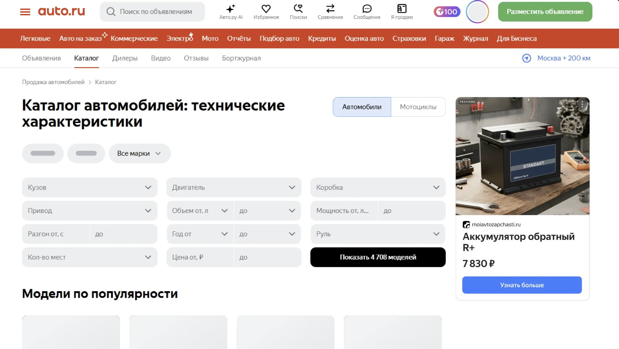Viewport: 619px width, 349px height.
Task: Select the Автомобили toggle
Action: coord(362,107)
